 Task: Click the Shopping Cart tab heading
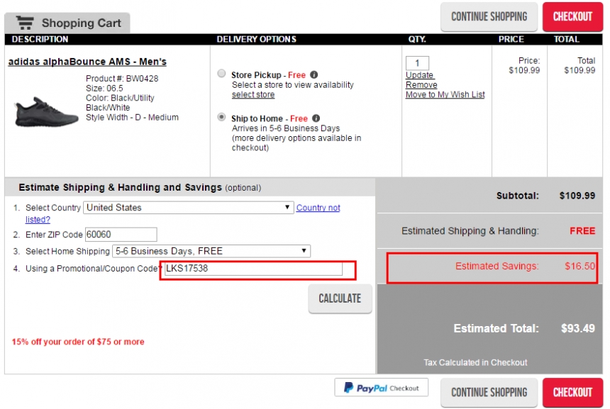point(67,23)
